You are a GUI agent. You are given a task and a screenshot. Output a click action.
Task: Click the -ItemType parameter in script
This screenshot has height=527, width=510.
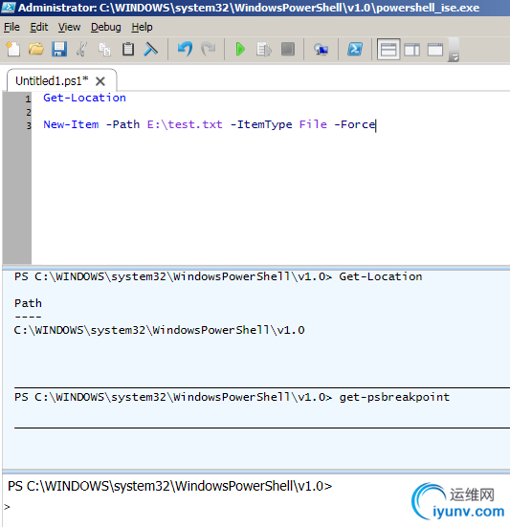pos(261,124)
